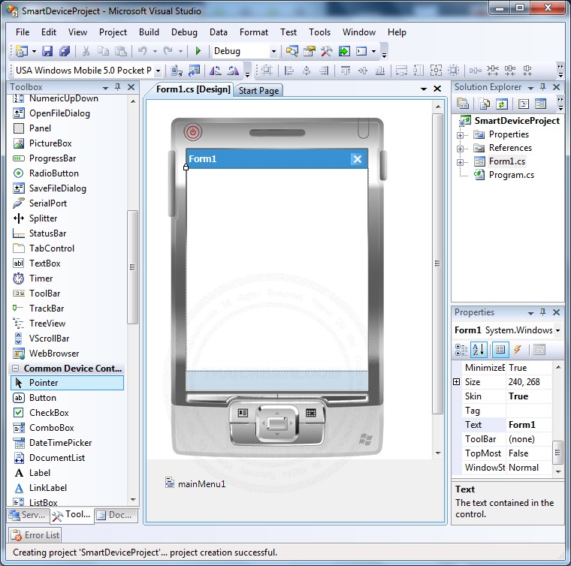Open the Form1 object selector dropdown
This screenshot has width=571, height=566.
point(557,330)
